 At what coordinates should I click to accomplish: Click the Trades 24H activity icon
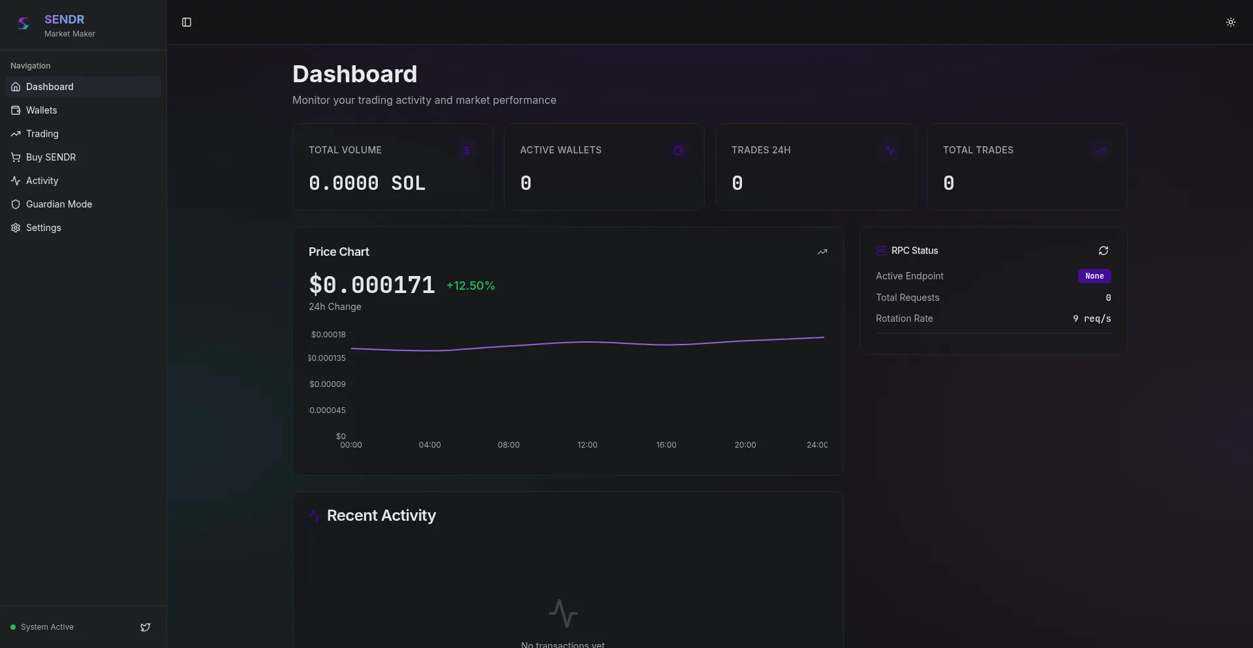click(x=889, y=150)
